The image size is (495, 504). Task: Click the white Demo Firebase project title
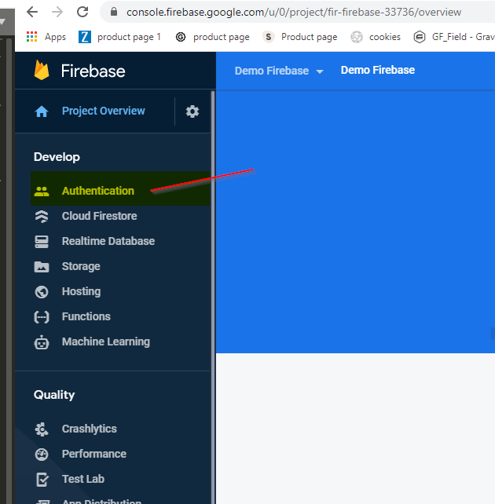(x=378, y=70)
